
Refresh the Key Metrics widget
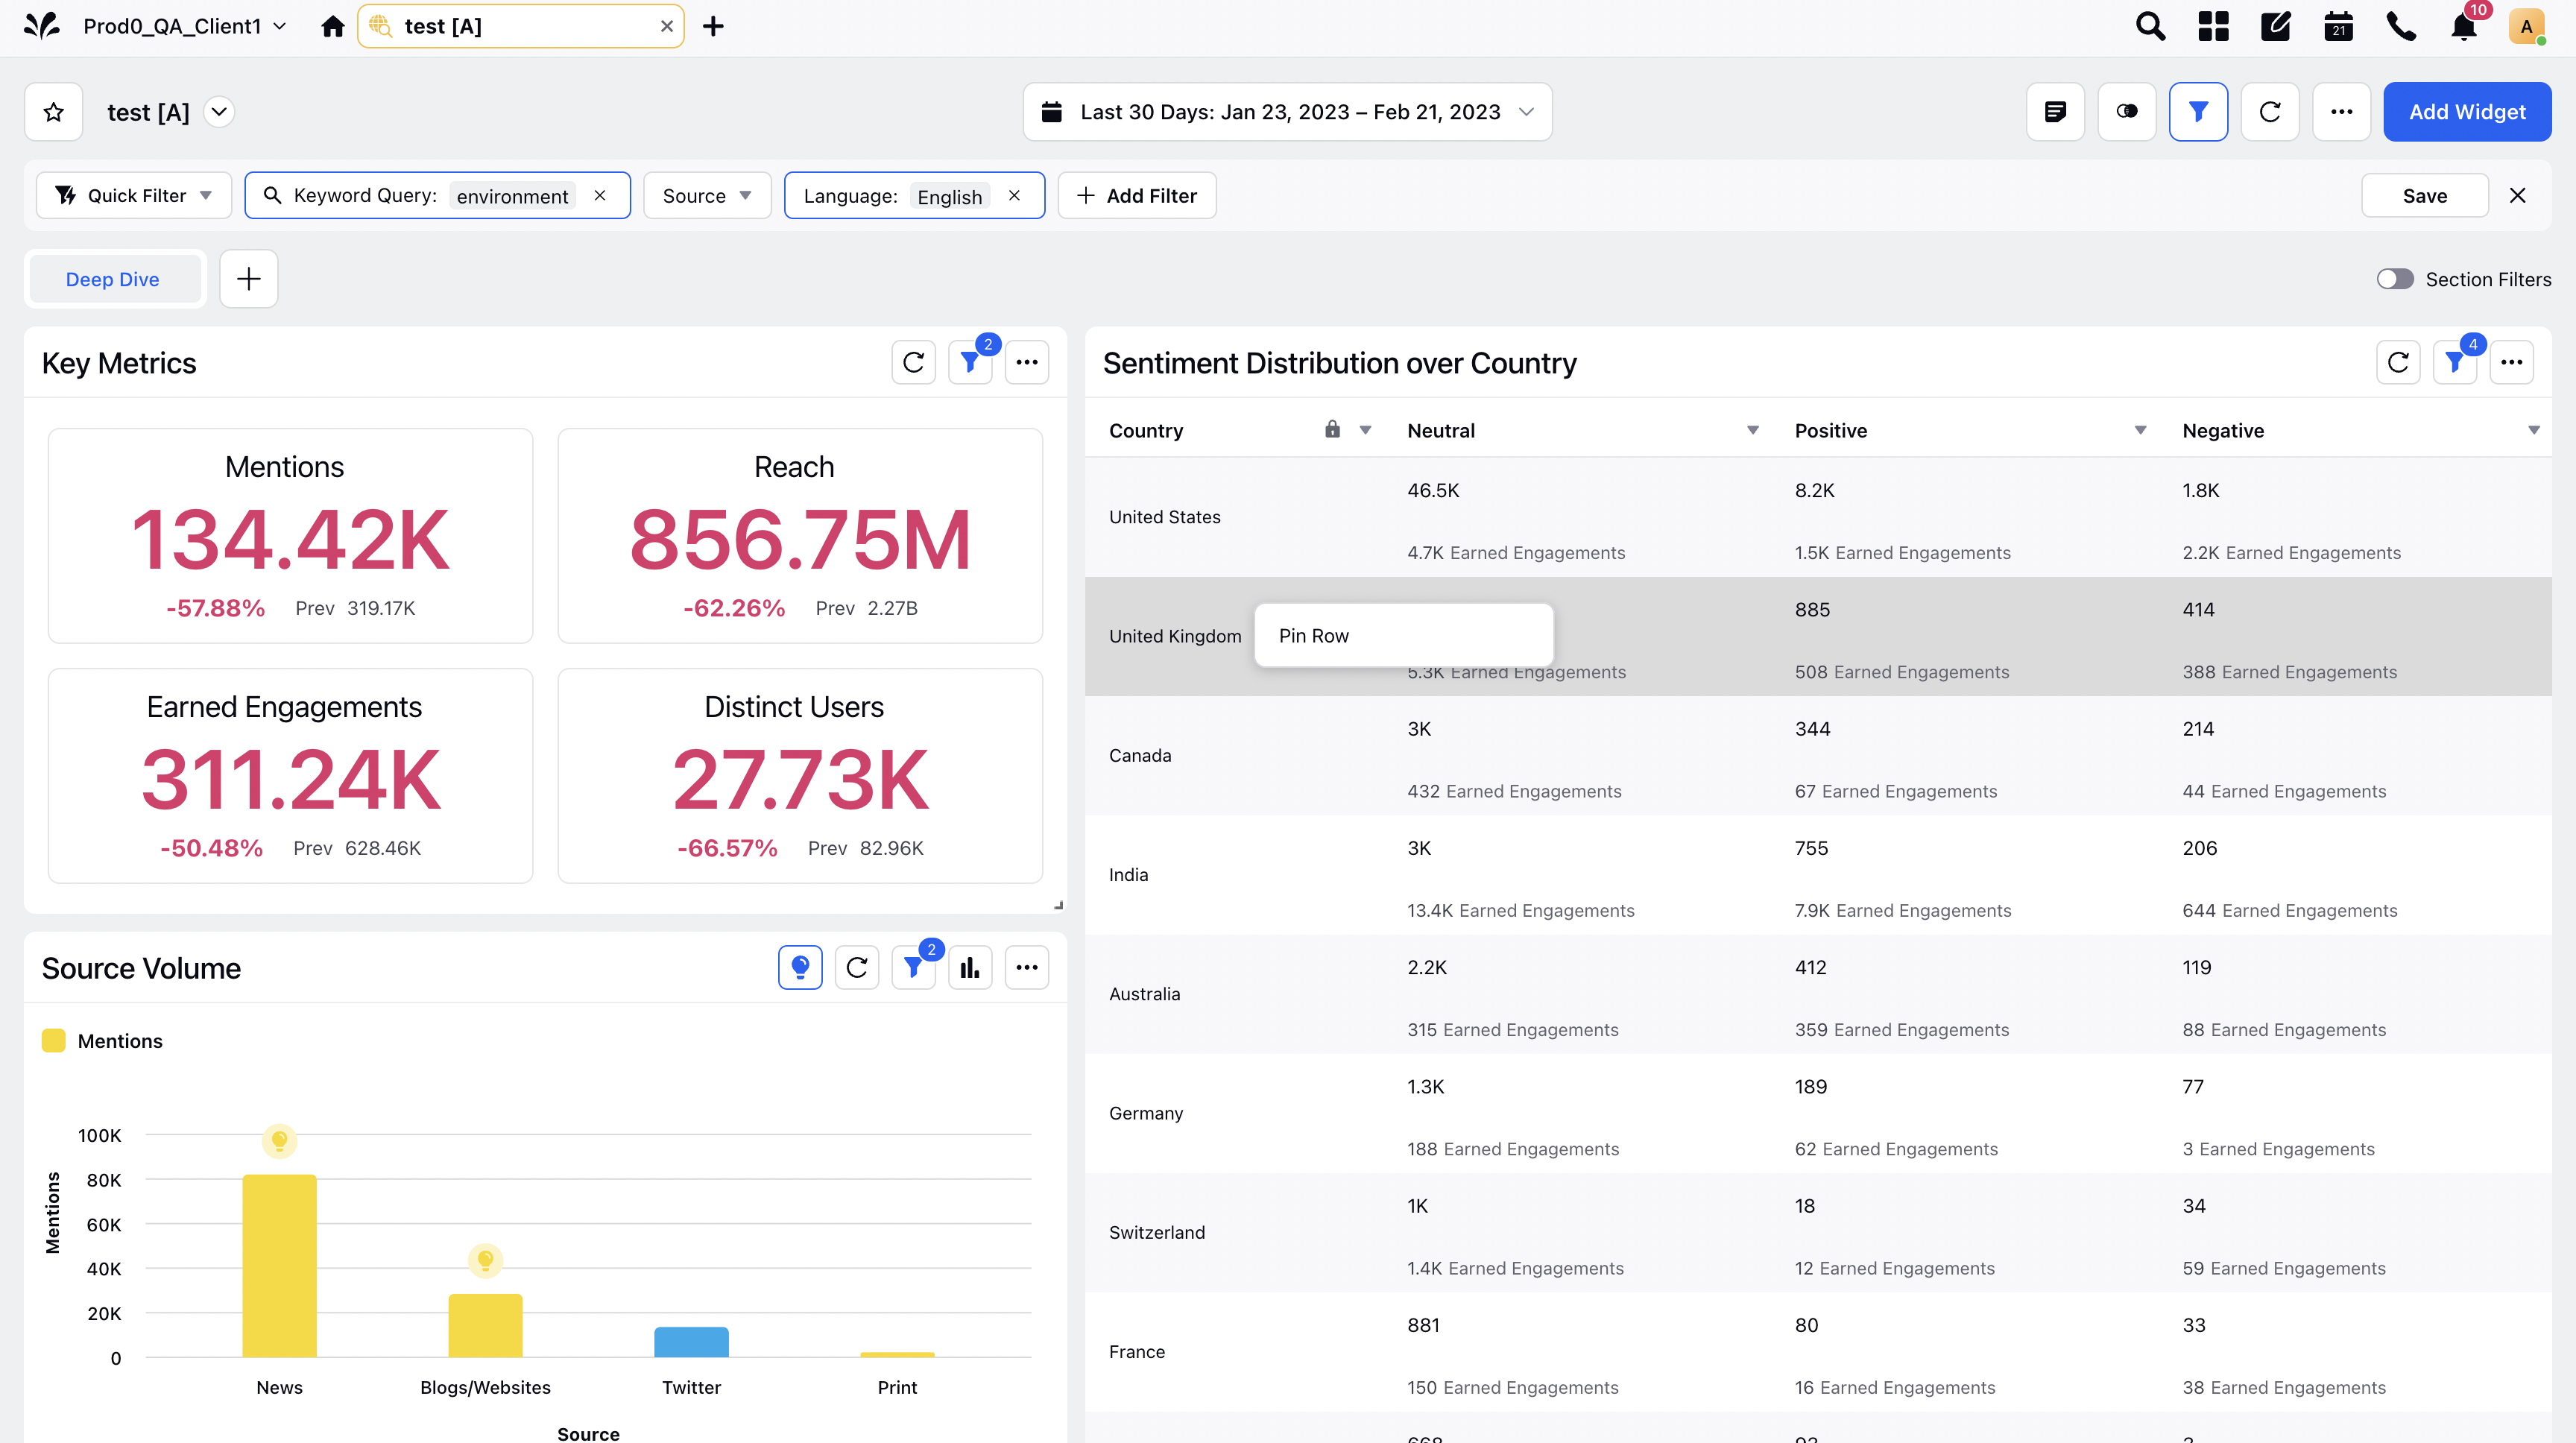point(913,362)
